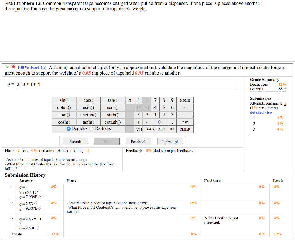Click inside the q answer field
Viewport: 295px width, 240px height.
point(122,84)
